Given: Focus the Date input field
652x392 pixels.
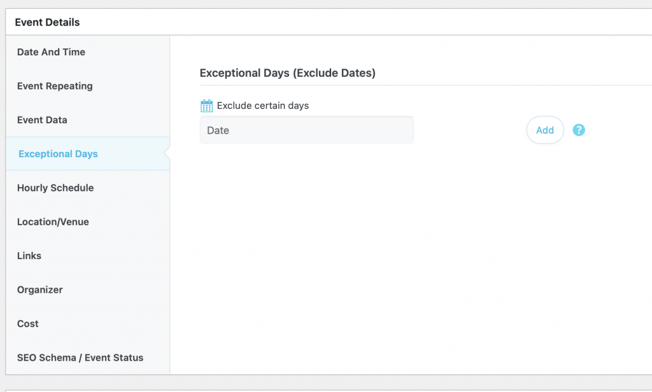Looking at the screenshot, I should point(306,130).
